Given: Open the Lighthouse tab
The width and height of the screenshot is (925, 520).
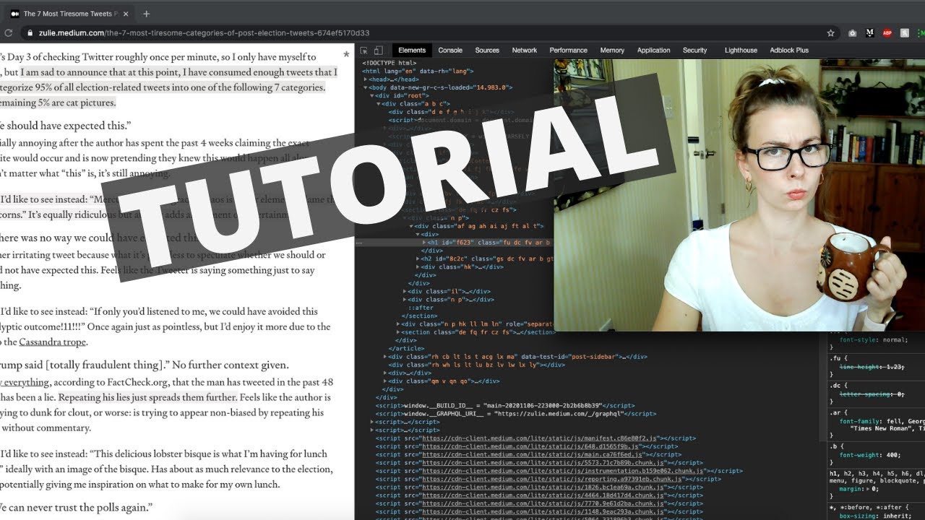Looking at the screenshot, I should [x=741, y=51].
